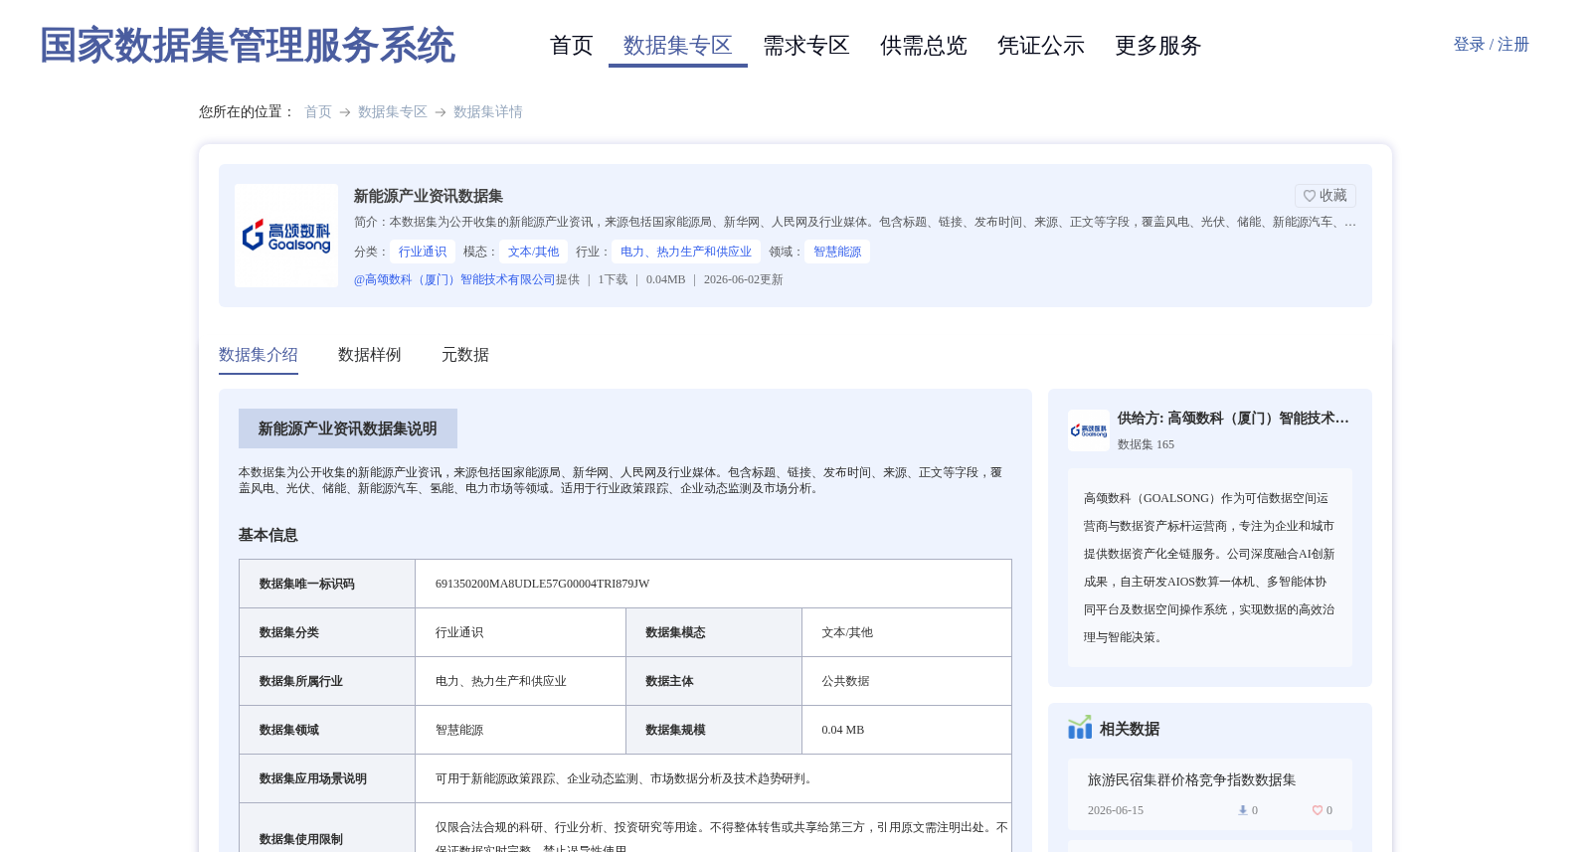1591x852 pixels.
Task: Click the 相关数据 chart icon
Action: (x=1080, y=728)
